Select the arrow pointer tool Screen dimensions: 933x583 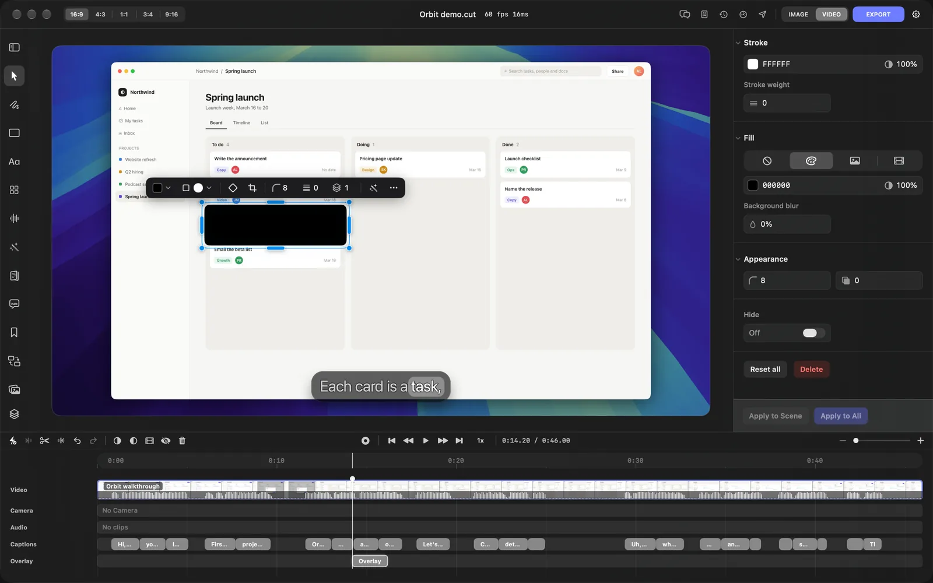(x=15, y=76)
